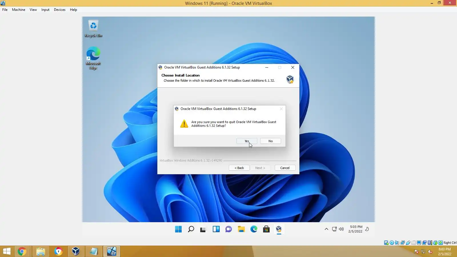Open the Windows 11 guest Start menu
This screenshot has height=257, width=457.
178,229
